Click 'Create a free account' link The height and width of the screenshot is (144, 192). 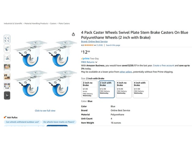click(163, 66)
